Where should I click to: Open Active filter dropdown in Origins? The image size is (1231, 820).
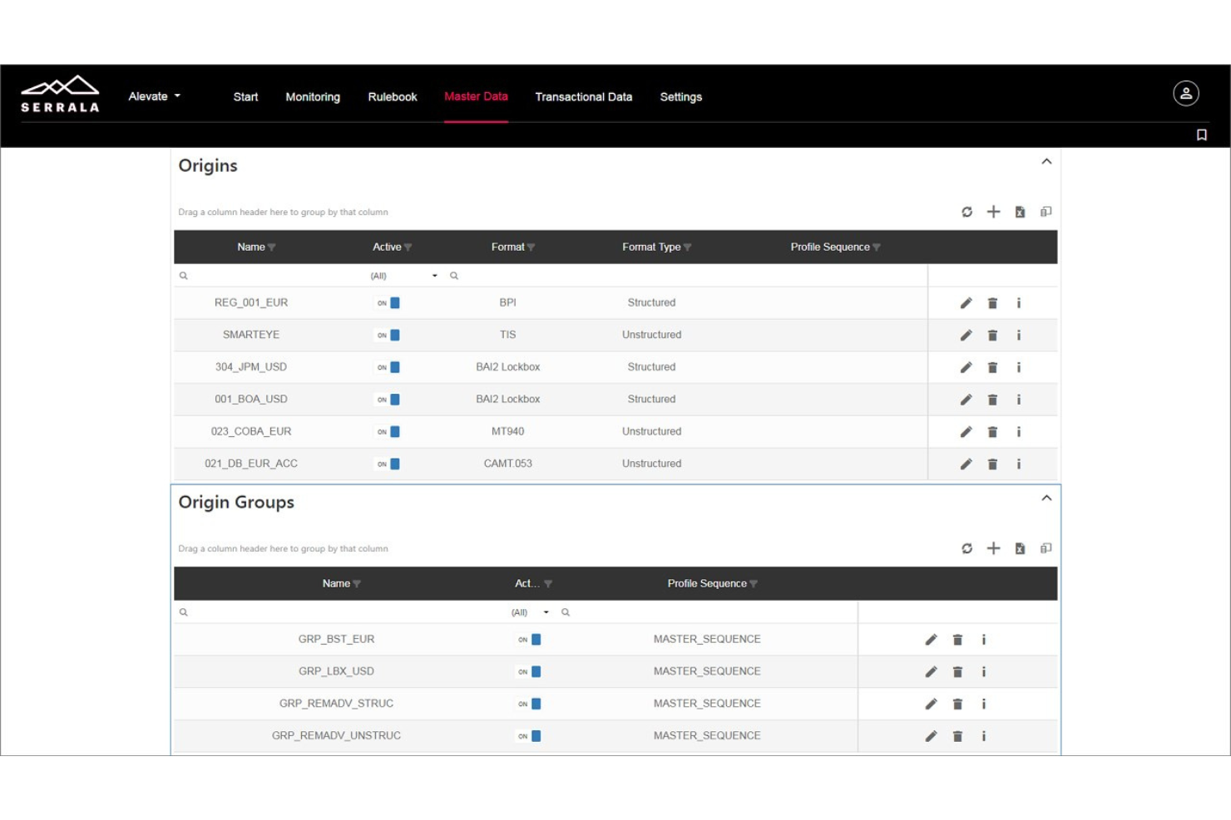(x=434, y=276)
